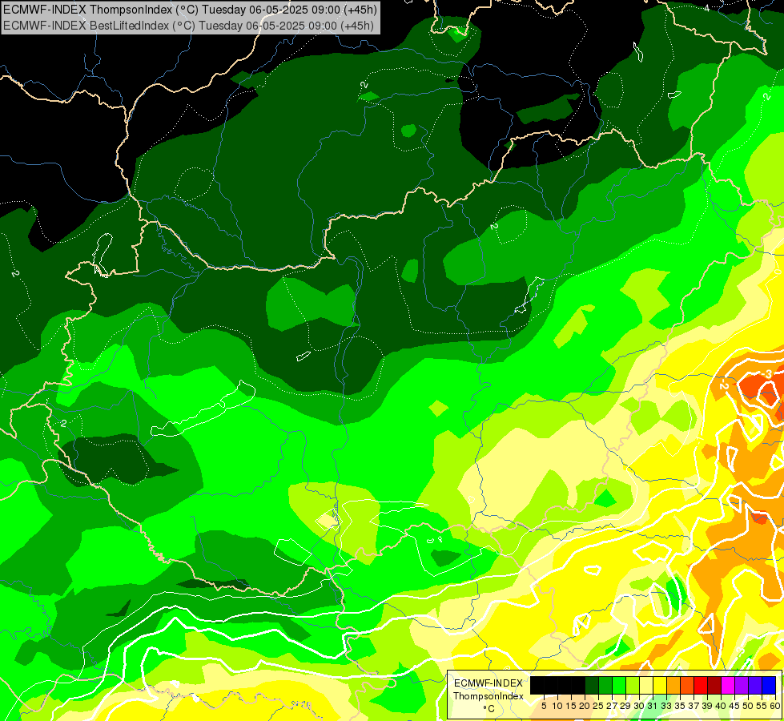This screenshot has width=784, height=721.
Task: Select the orange-red 35–37 legend swatch
Action: coord(687,685)
